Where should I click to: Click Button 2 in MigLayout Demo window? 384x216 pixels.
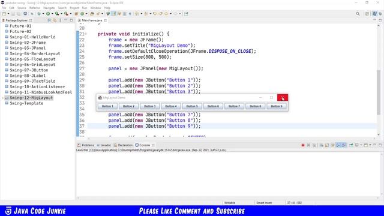click(x=128, y=106)
